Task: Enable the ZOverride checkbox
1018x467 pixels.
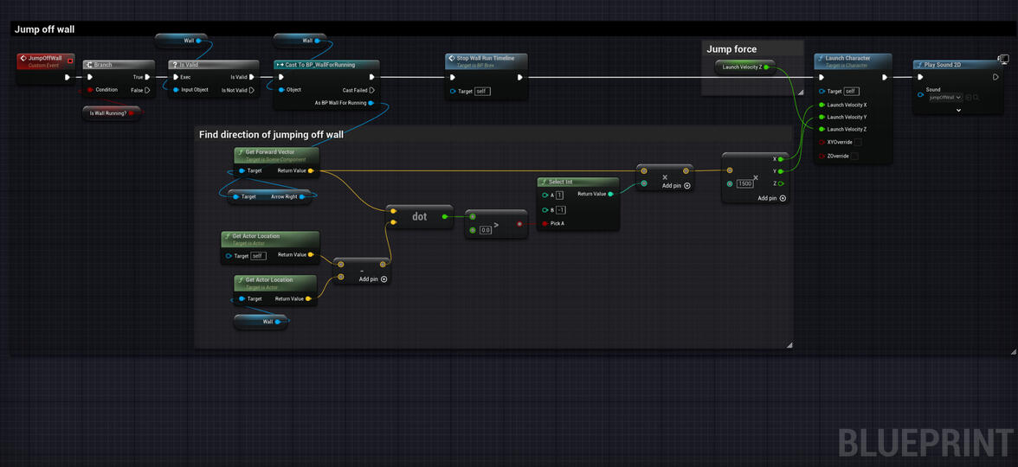Action: click(x=854, y=157)
